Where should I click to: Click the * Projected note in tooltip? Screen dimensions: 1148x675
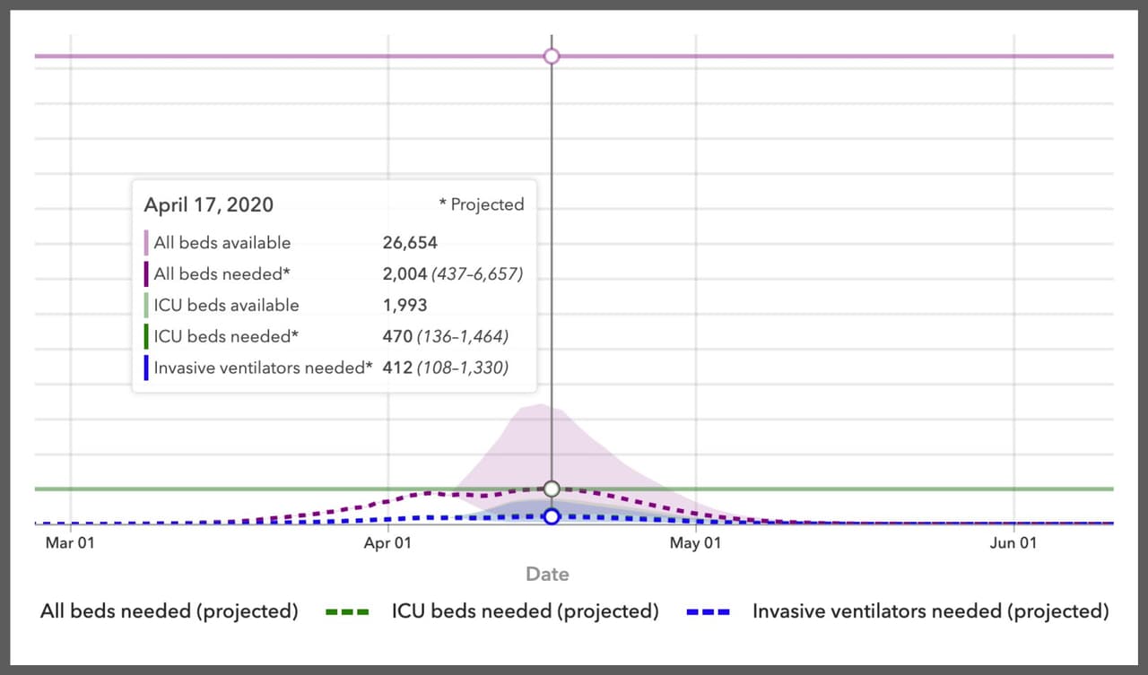481,204
